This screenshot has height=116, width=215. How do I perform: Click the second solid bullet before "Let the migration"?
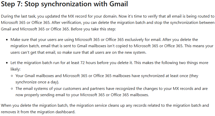(x=7, y=63)
